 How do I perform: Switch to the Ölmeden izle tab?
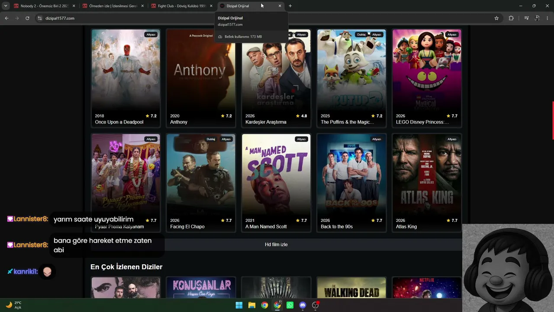(113, 6)
